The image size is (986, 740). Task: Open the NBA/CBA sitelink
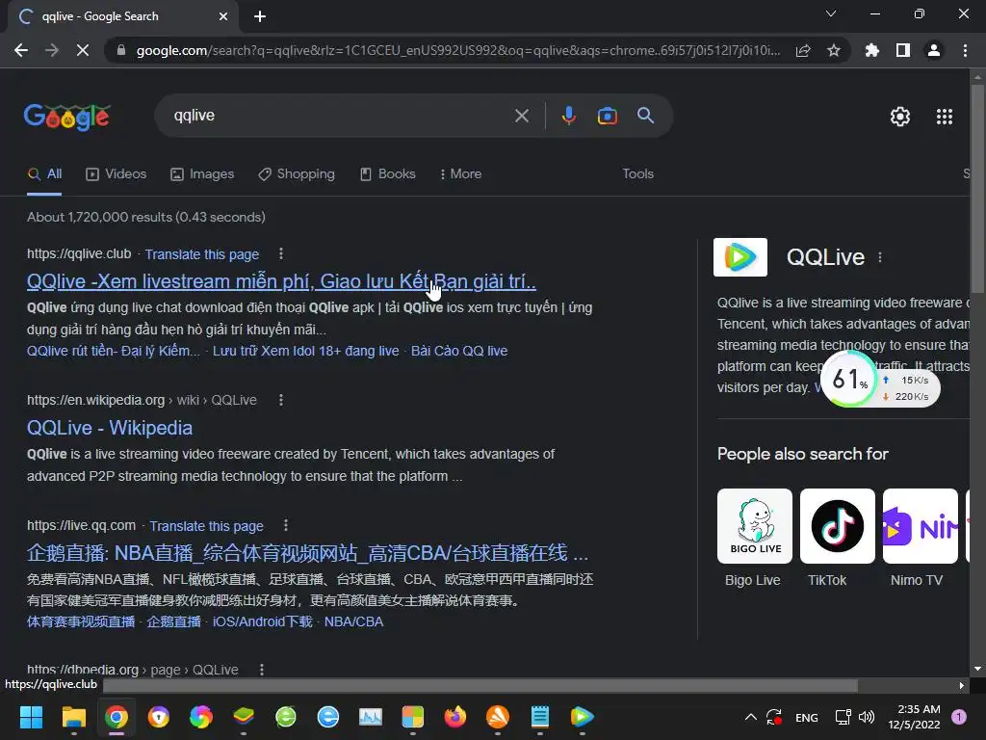pos(353,621)
